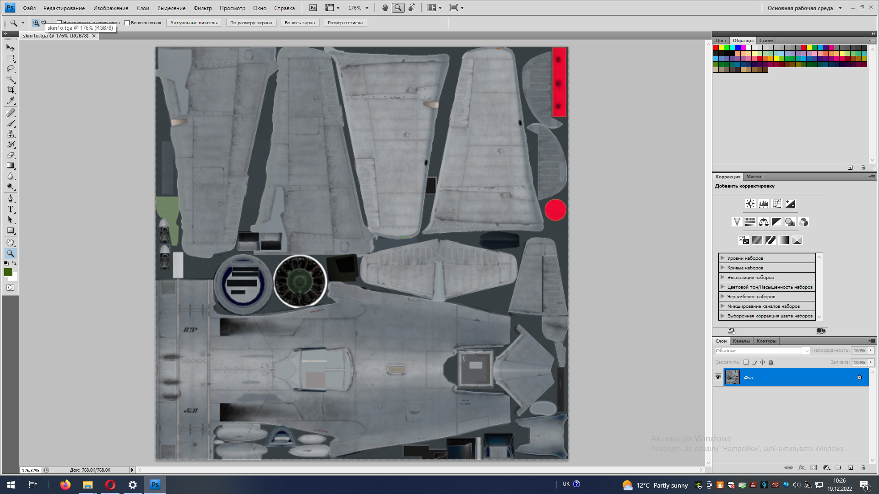Toggle Quick Mask mode button
879x494 pixels.
(x=11, y=288)
